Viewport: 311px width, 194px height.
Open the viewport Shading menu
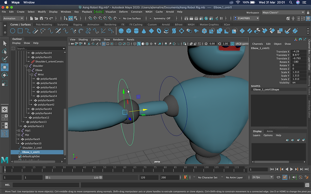coord(83,40)
